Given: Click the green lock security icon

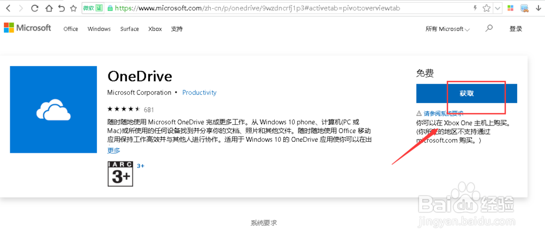Looking at the screenshot, I should pyautogui.click(x=110, y=8).
